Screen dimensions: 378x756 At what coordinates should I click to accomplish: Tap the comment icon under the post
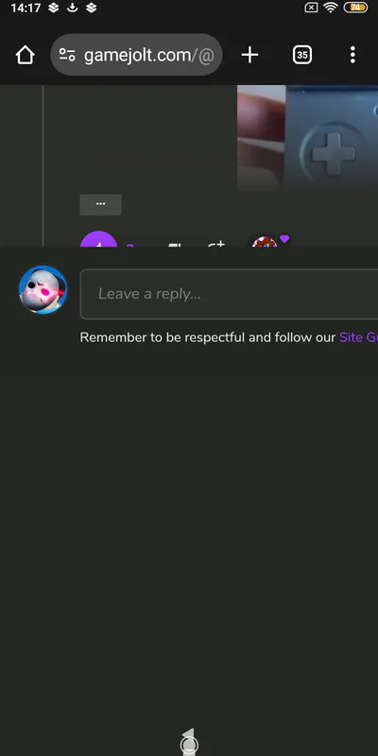[174, 244]
